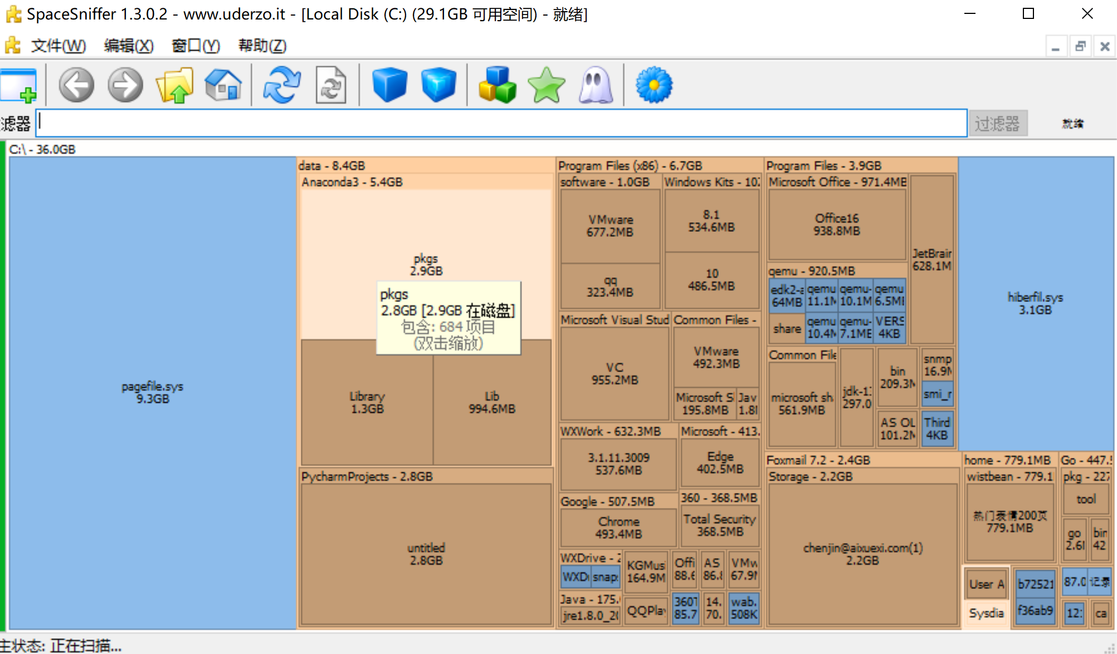1117x654 pixels.
Task: Click the New View window icon
Action: [18, 86]
